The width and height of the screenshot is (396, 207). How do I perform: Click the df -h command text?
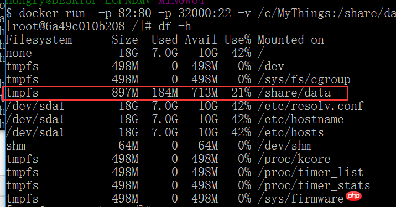(175, 26)
